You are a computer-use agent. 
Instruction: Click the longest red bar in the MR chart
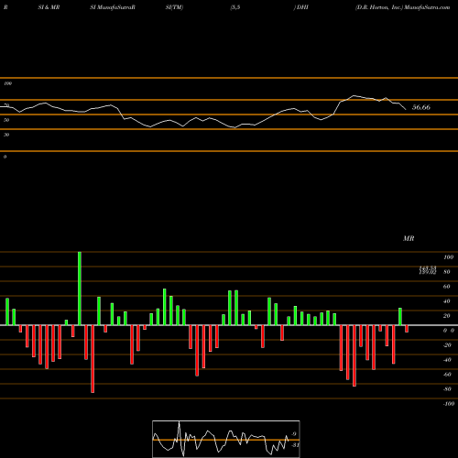pyautogui.click(x=93, y=359)
